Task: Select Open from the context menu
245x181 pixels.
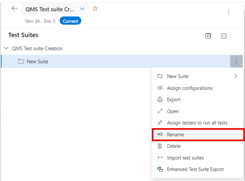Action: click(197, 111)
